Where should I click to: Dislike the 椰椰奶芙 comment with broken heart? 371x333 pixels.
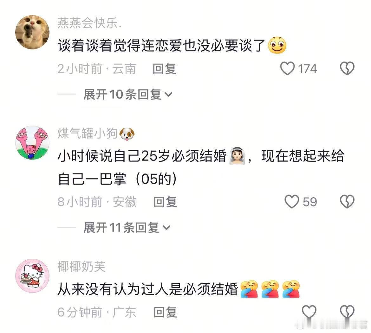pos(347,312)
